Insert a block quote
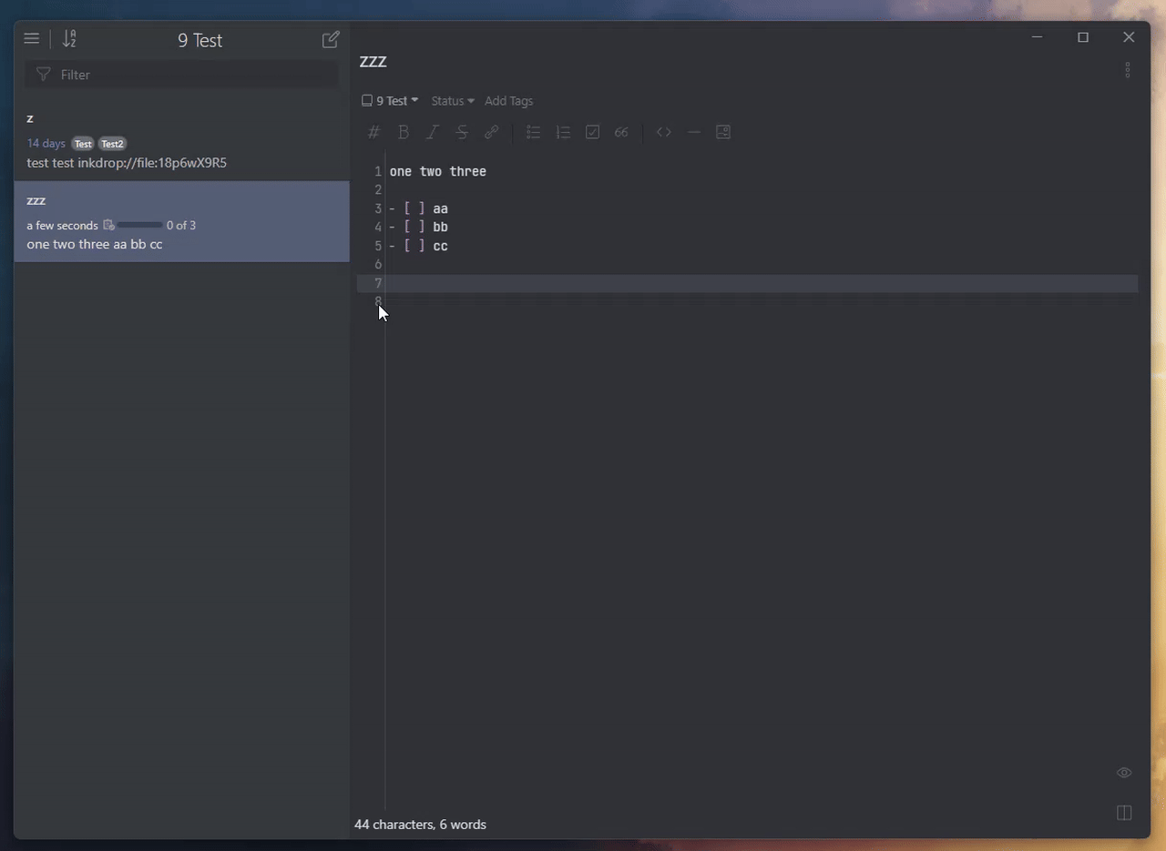 (x=621, y=132)
